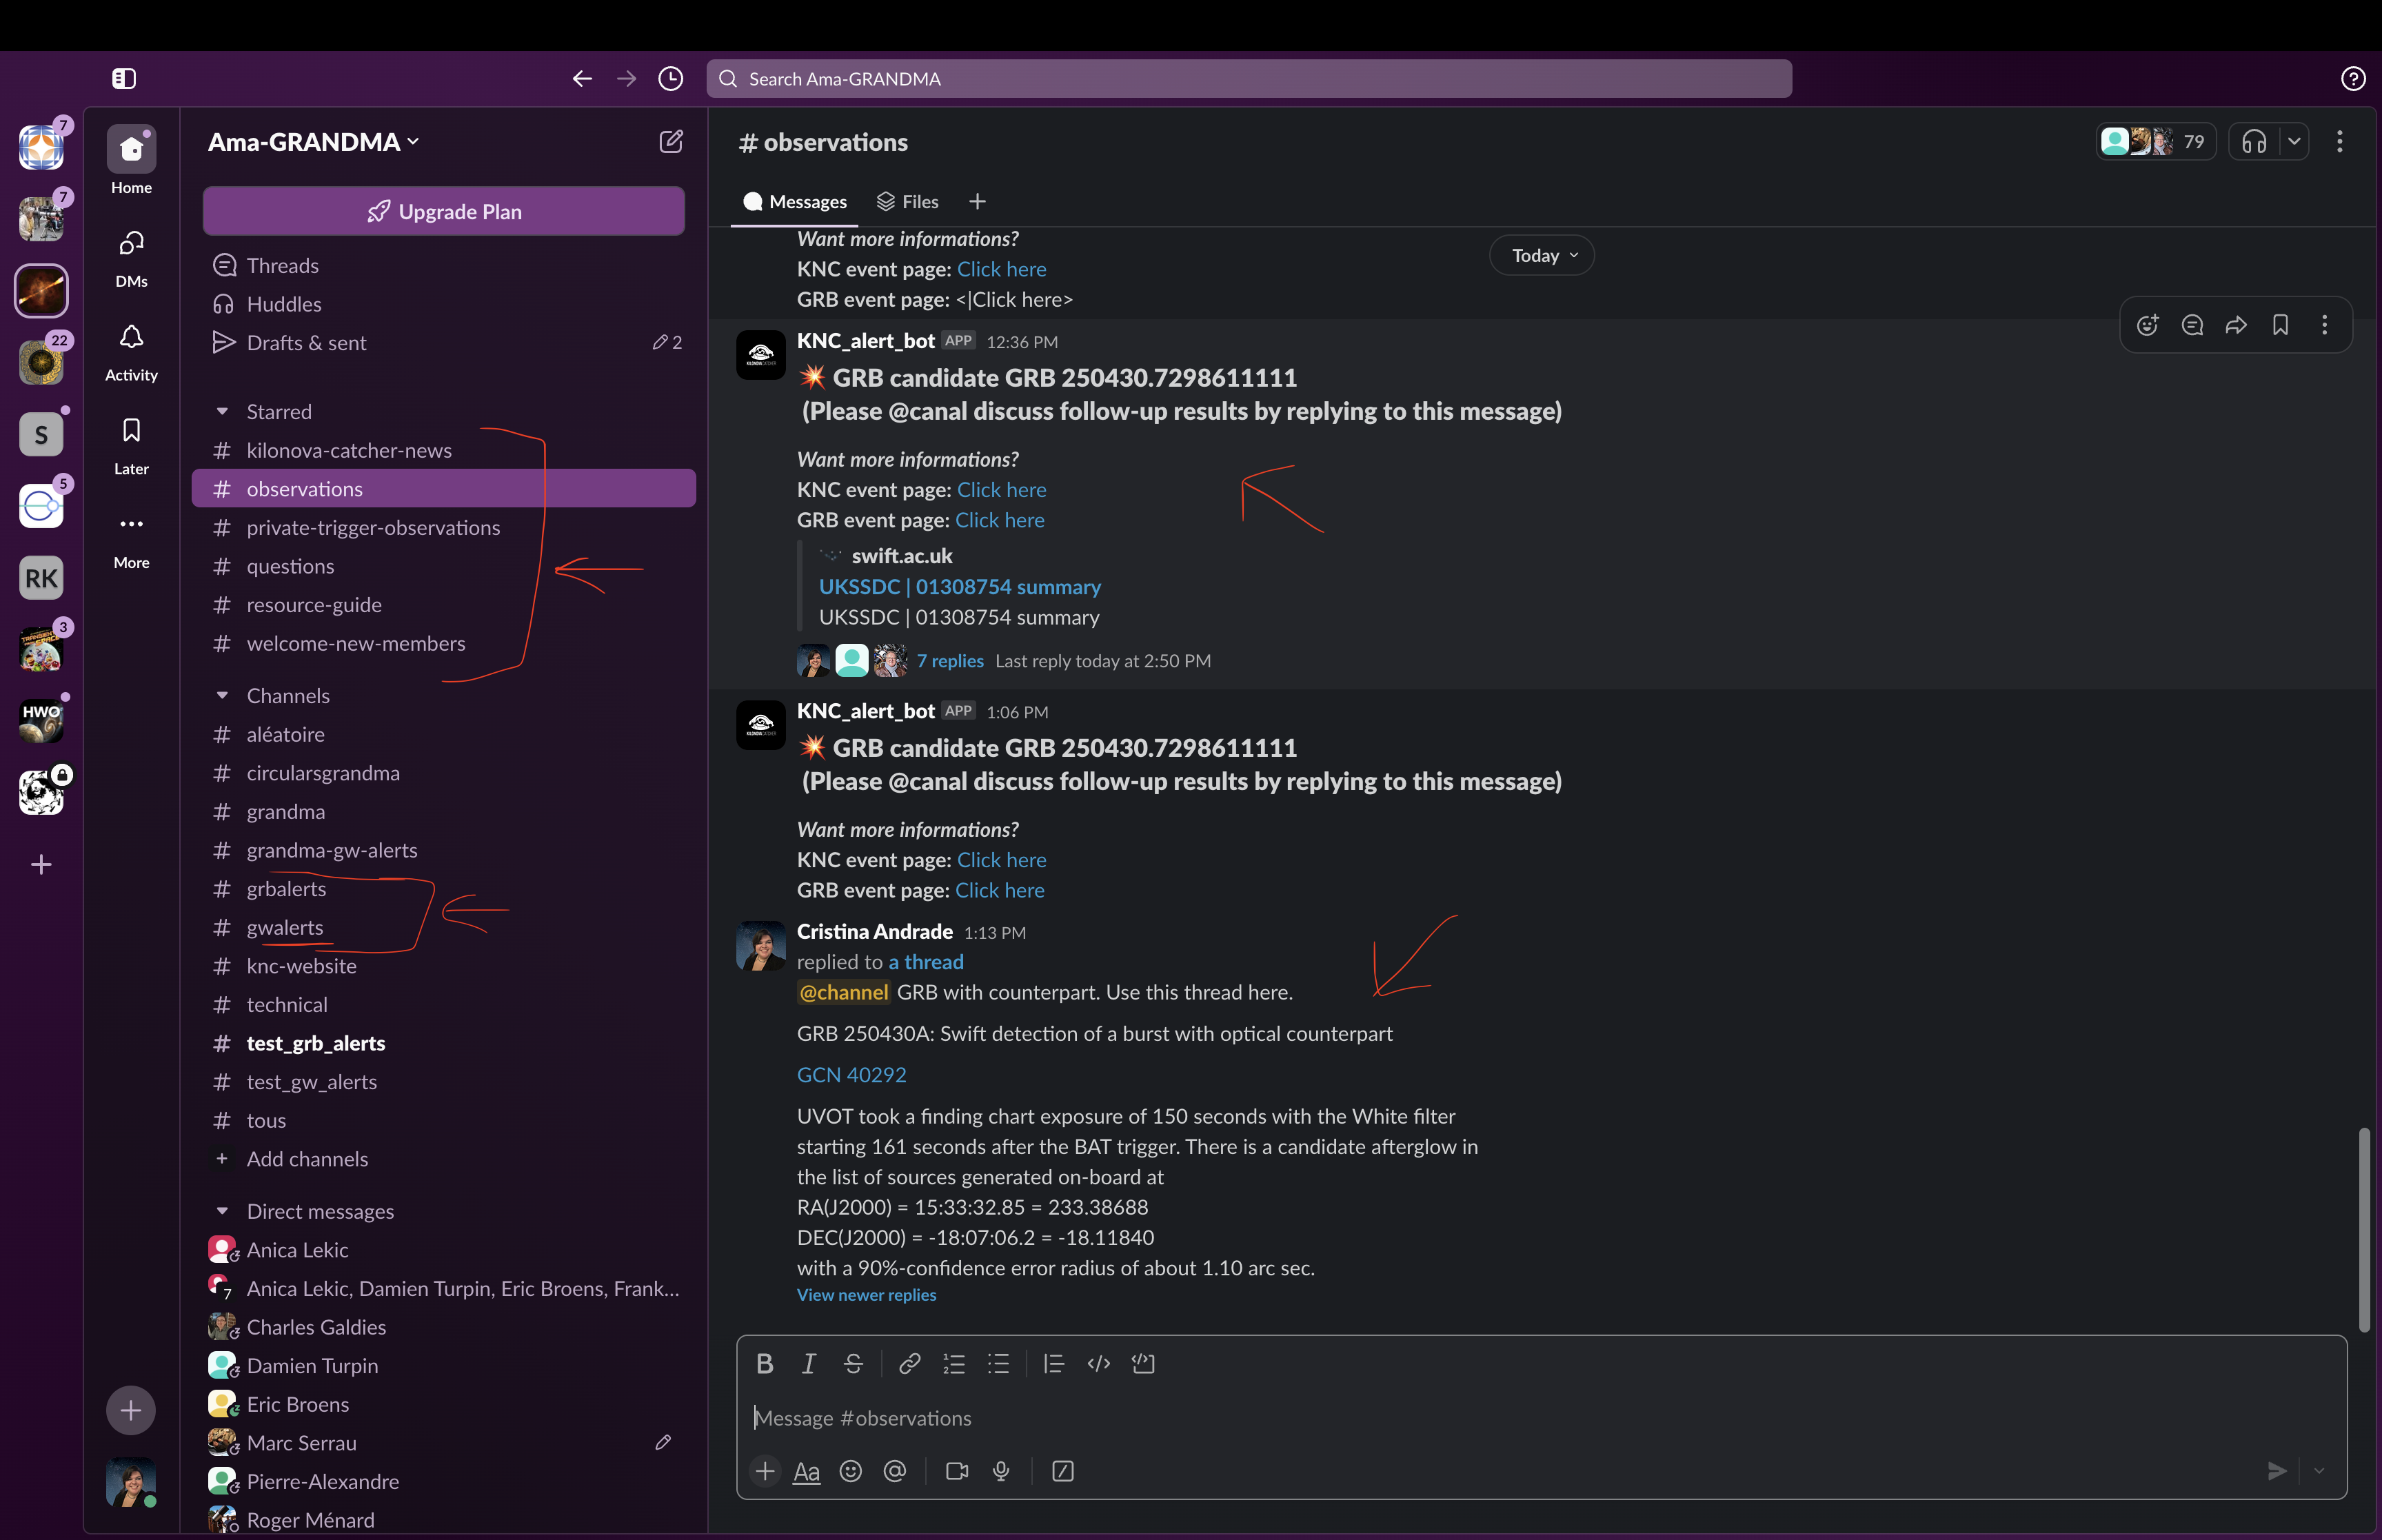This screenshot has width=2382, height=1540.
Task: Click Add channels
Action: coord(444,1160)
